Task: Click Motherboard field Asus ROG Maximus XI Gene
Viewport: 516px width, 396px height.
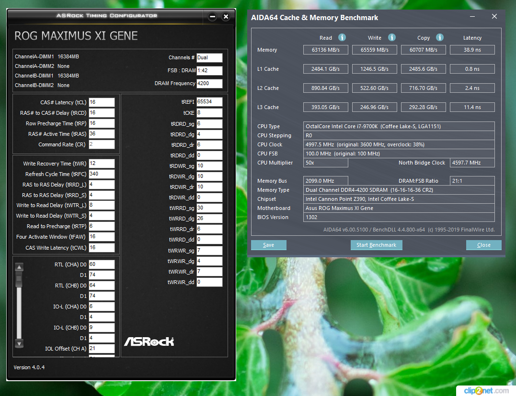Action: point(399,208)
